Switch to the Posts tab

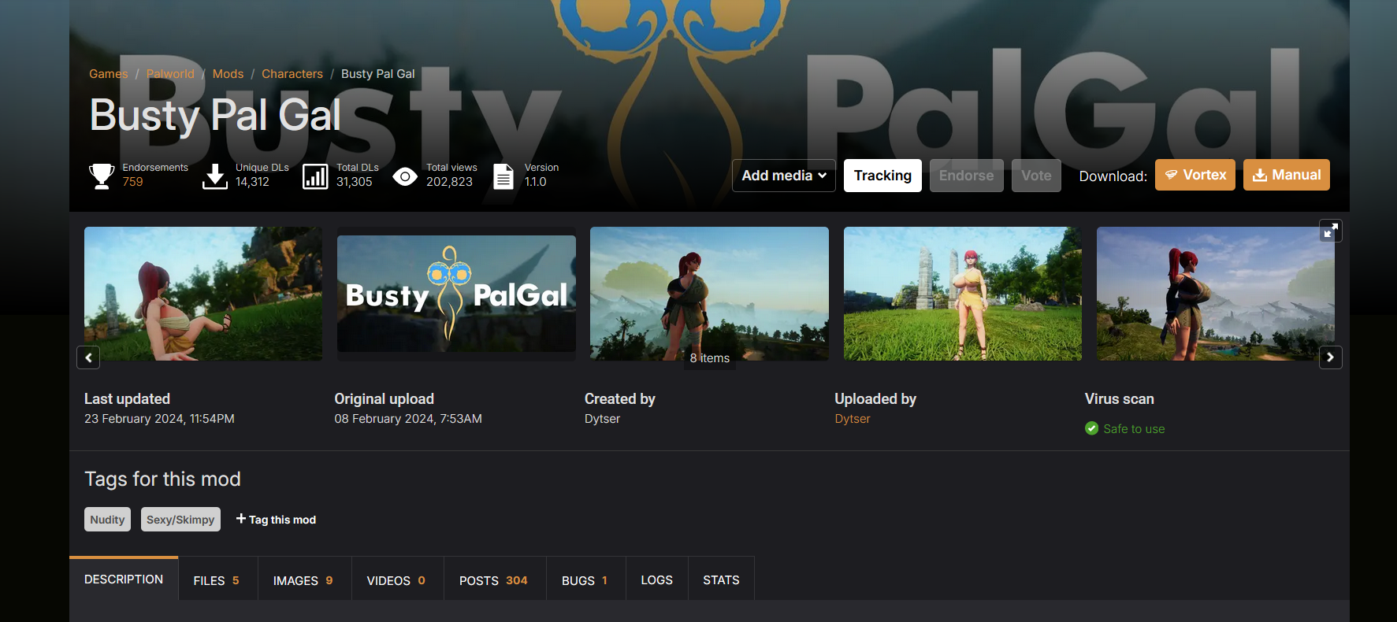coord(495,579)
